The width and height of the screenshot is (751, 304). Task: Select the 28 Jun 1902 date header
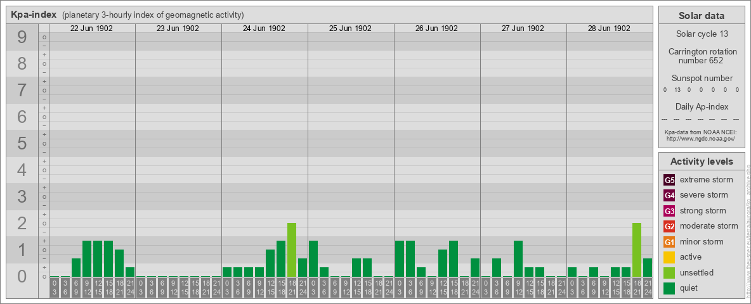609,28
